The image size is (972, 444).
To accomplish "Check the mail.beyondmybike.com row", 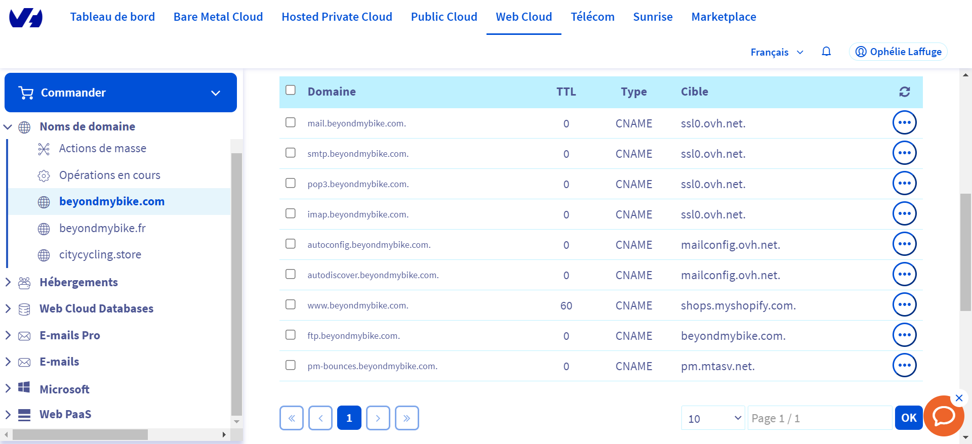I will click(291, 122).
